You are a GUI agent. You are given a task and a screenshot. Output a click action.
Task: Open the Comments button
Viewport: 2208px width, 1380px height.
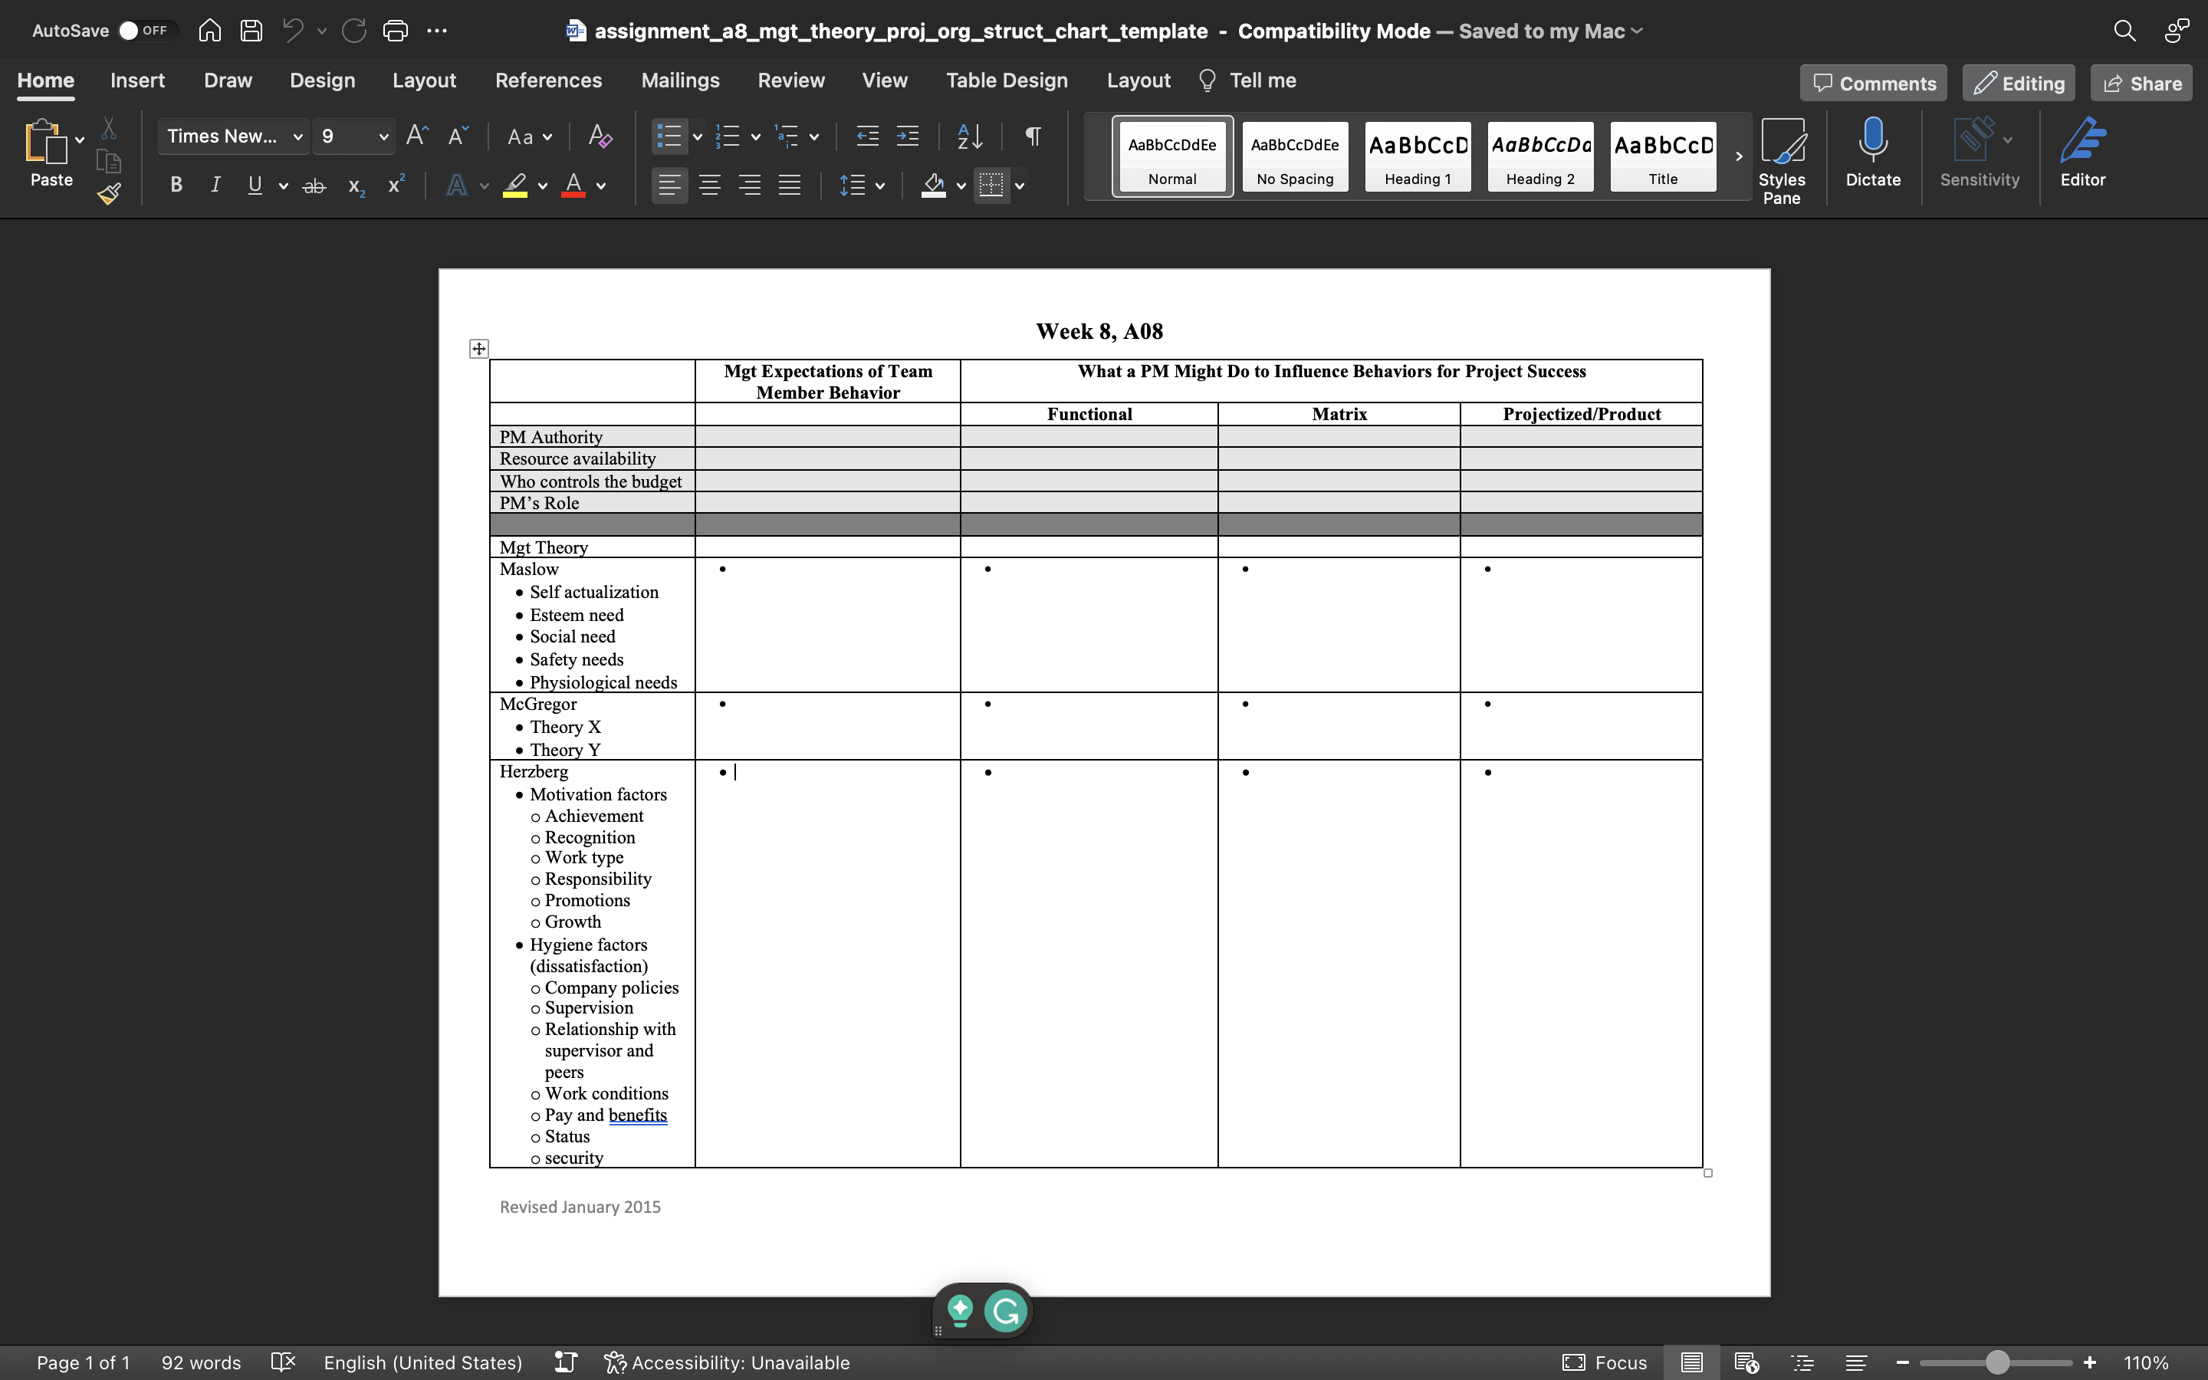tap(1873, 83)
